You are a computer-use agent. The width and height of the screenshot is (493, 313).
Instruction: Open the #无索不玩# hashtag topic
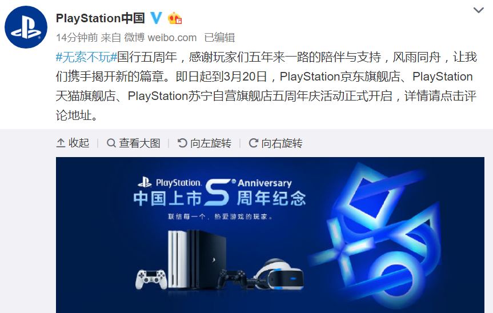click(86, 57)
